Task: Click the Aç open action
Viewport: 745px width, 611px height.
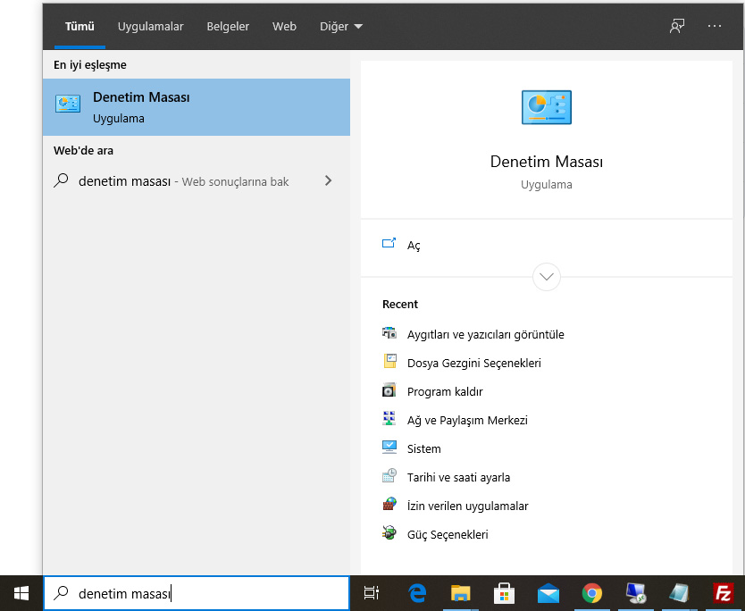Action: [x=414, y=245]
